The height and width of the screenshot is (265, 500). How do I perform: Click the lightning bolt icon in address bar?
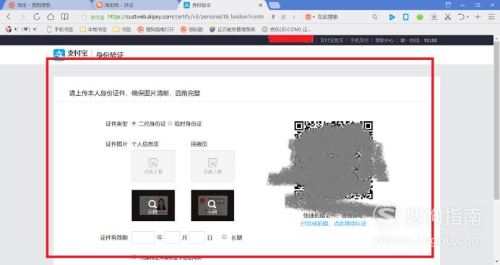tap(273, 17)
